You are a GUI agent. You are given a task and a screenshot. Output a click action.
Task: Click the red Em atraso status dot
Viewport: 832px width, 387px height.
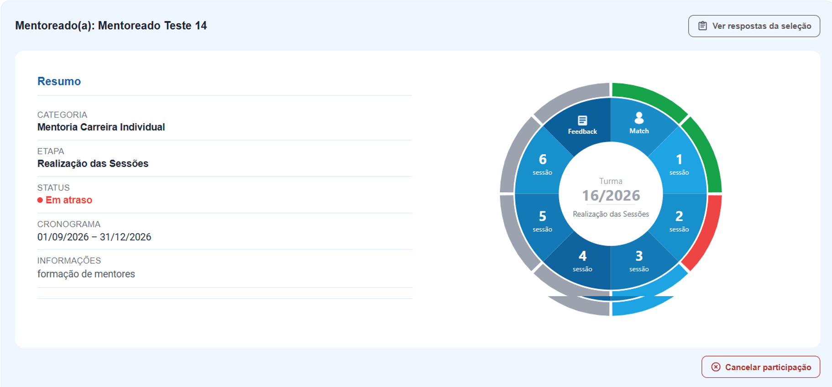(40, 200)
